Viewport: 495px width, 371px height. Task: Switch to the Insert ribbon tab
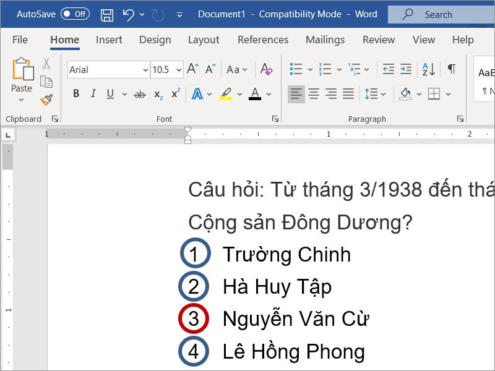(x=109, y=40)
